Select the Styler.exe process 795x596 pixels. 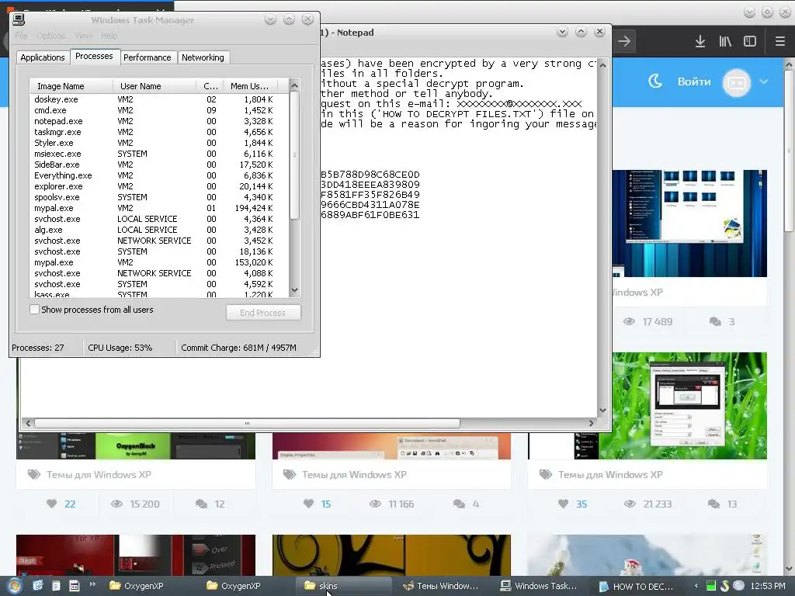click(x=159, y=143)
